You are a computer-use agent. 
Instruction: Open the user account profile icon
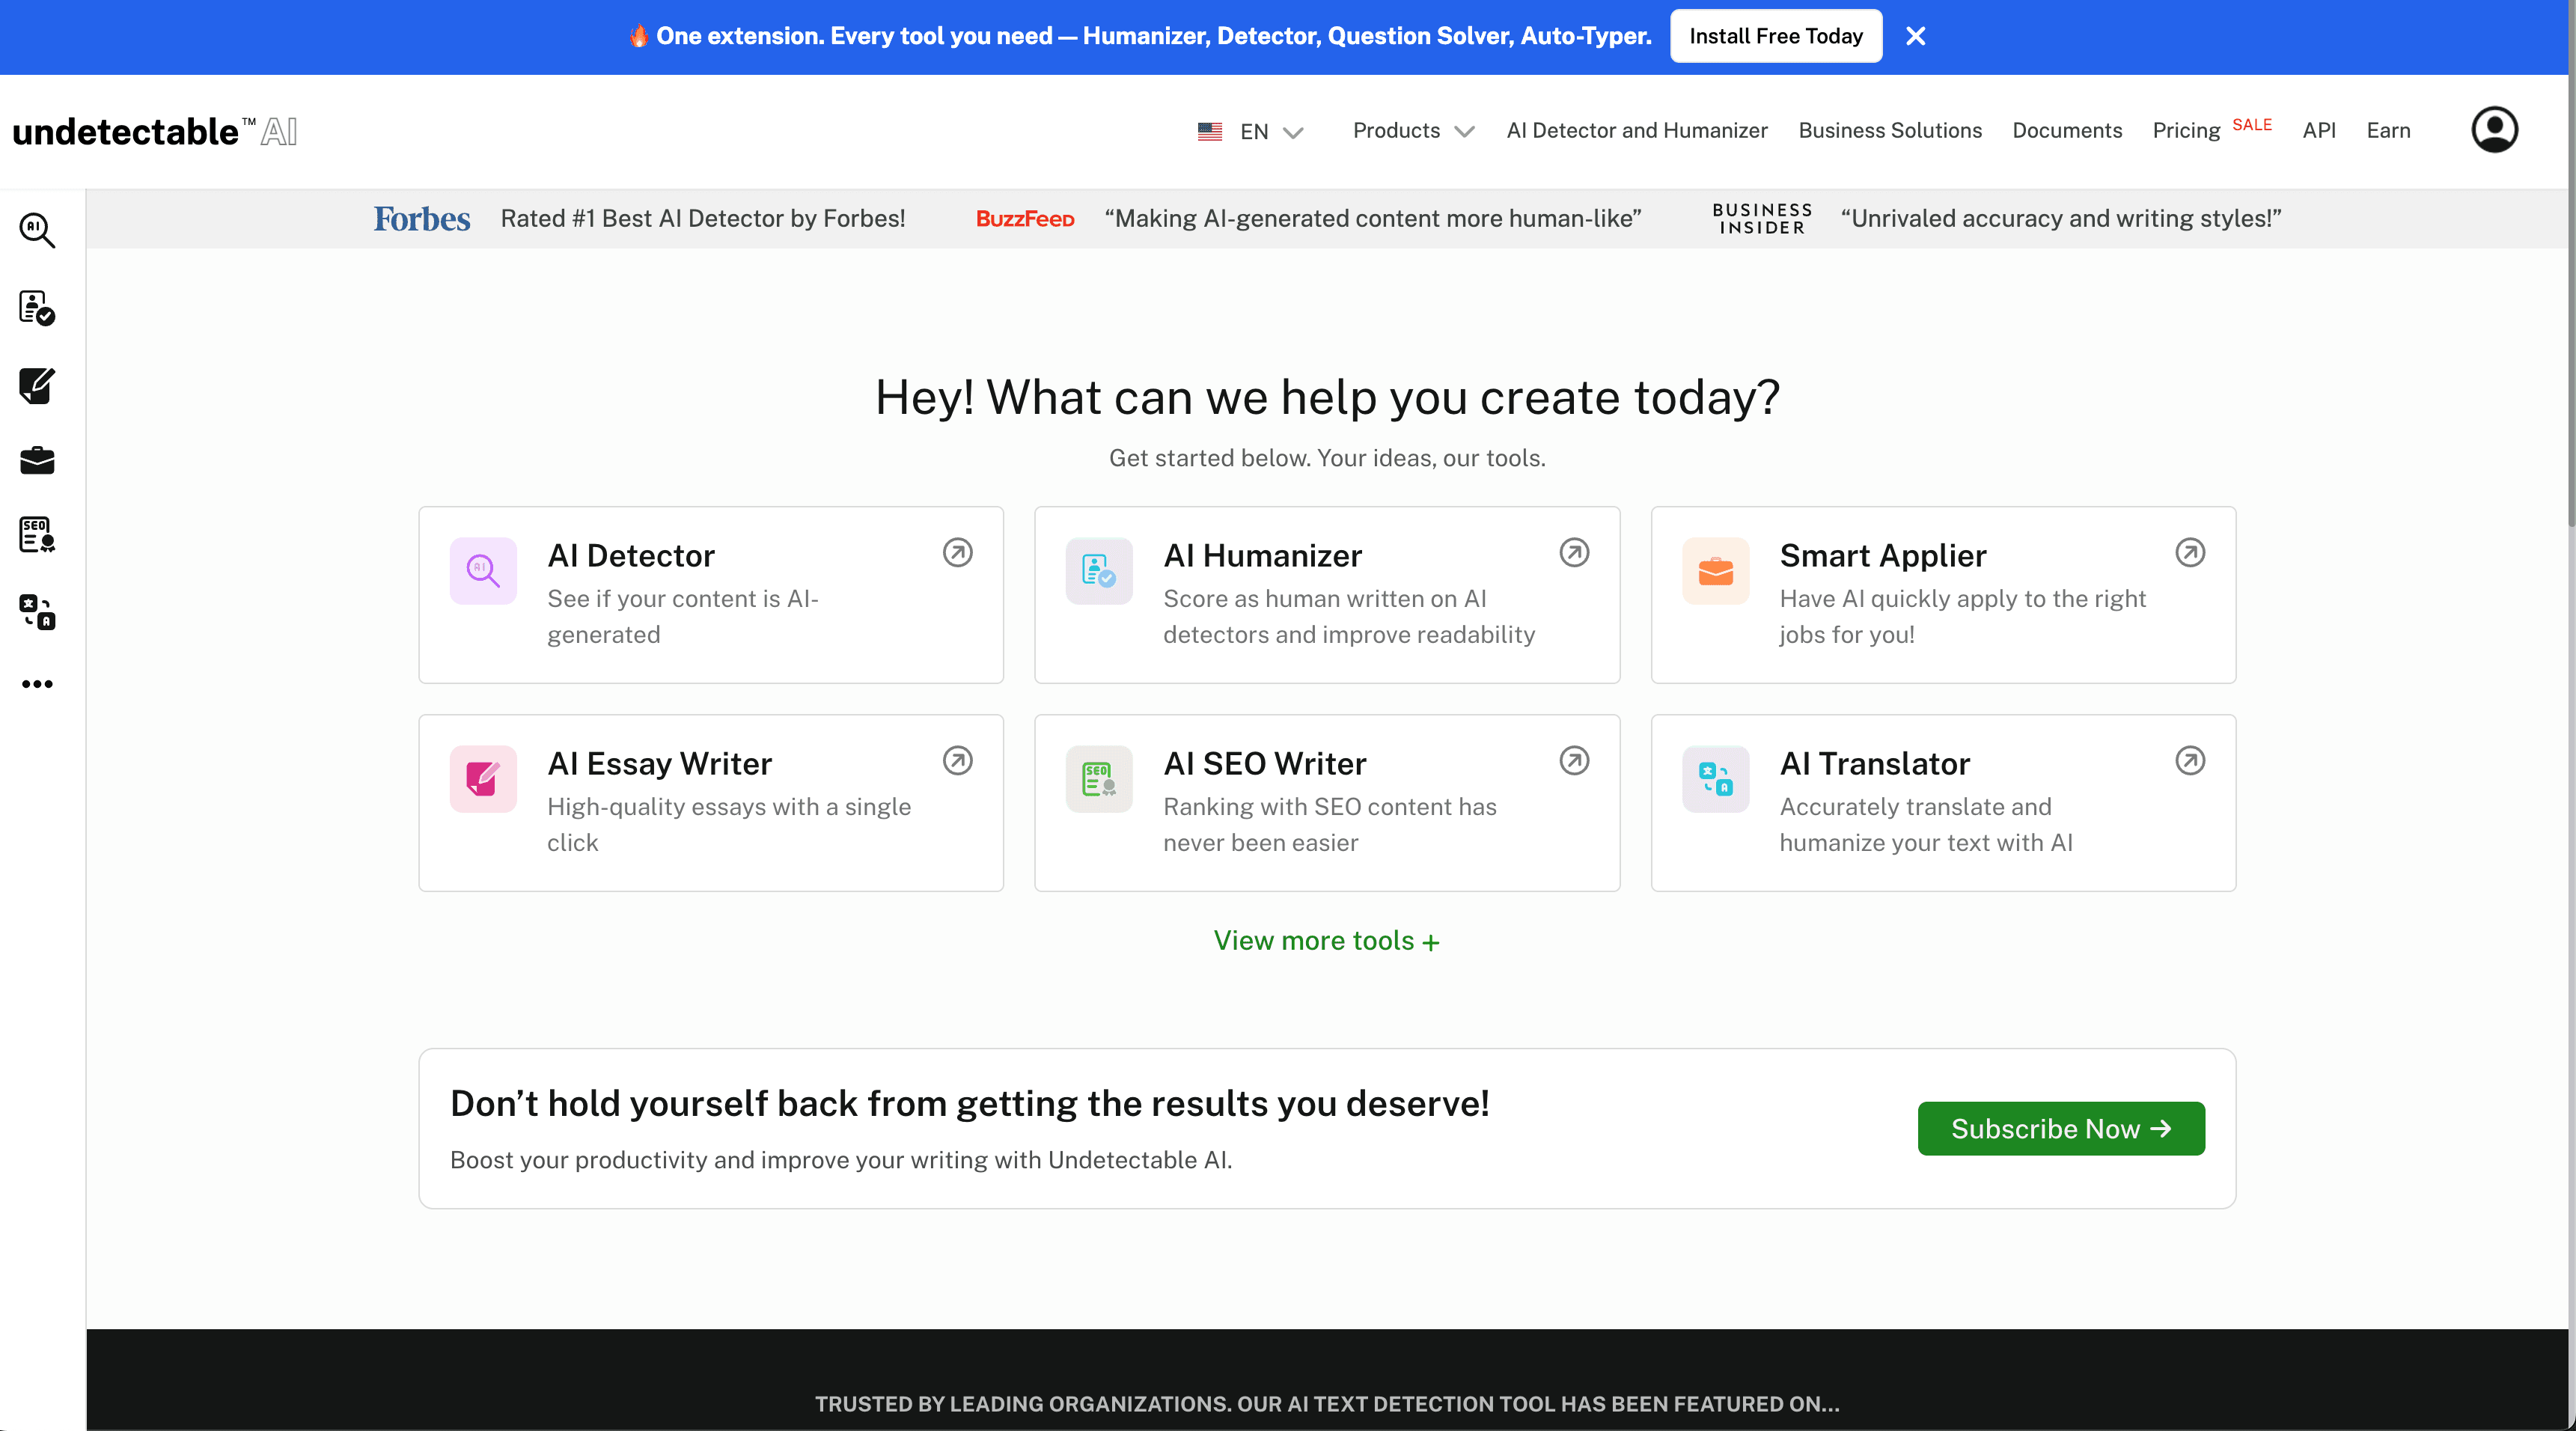point(2494,130)
